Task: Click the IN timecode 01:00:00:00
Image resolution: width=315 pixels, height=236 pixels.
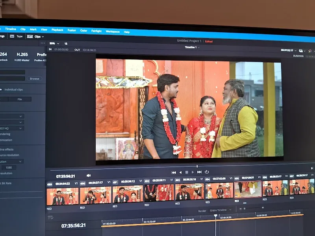Action: [x=61, y=50]
